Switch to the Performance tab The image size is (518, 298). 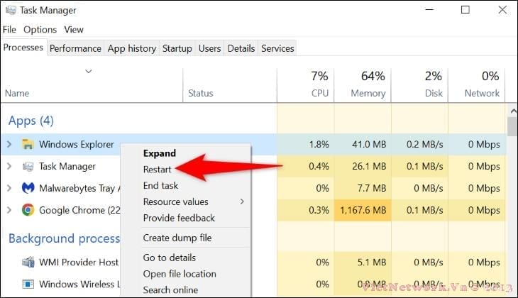(x=75, y=48)
